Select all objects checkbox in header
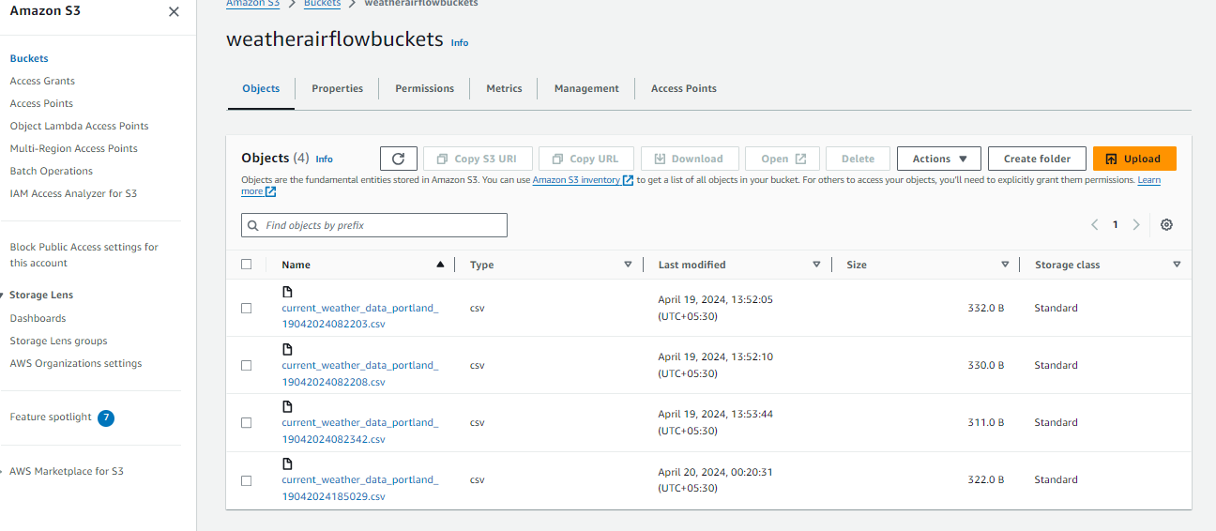 click(247, 265)
